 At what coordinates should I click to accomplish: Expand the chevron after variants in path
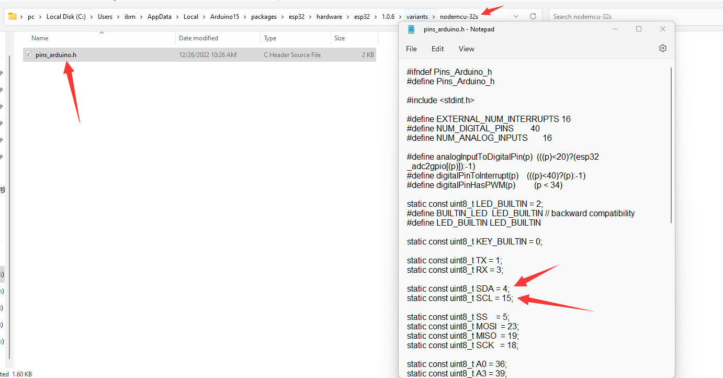pos(433,17)
